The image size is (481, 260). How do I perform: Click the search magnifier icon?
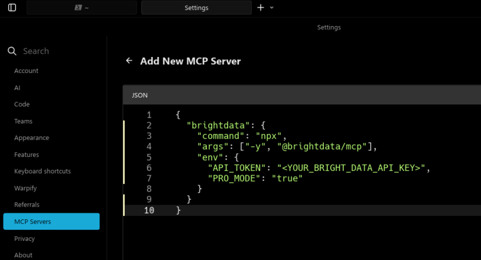[x=12, y=51]
